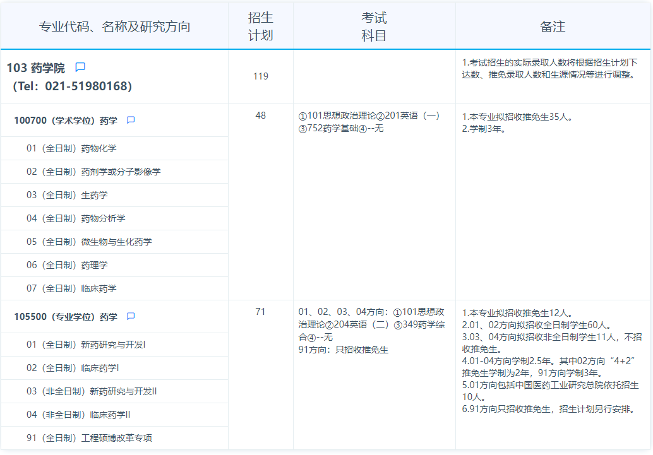Click comment icon beside 105500 药学
Image resolution: width=653 pixels, height=455 pixels.
pos(131,317)
